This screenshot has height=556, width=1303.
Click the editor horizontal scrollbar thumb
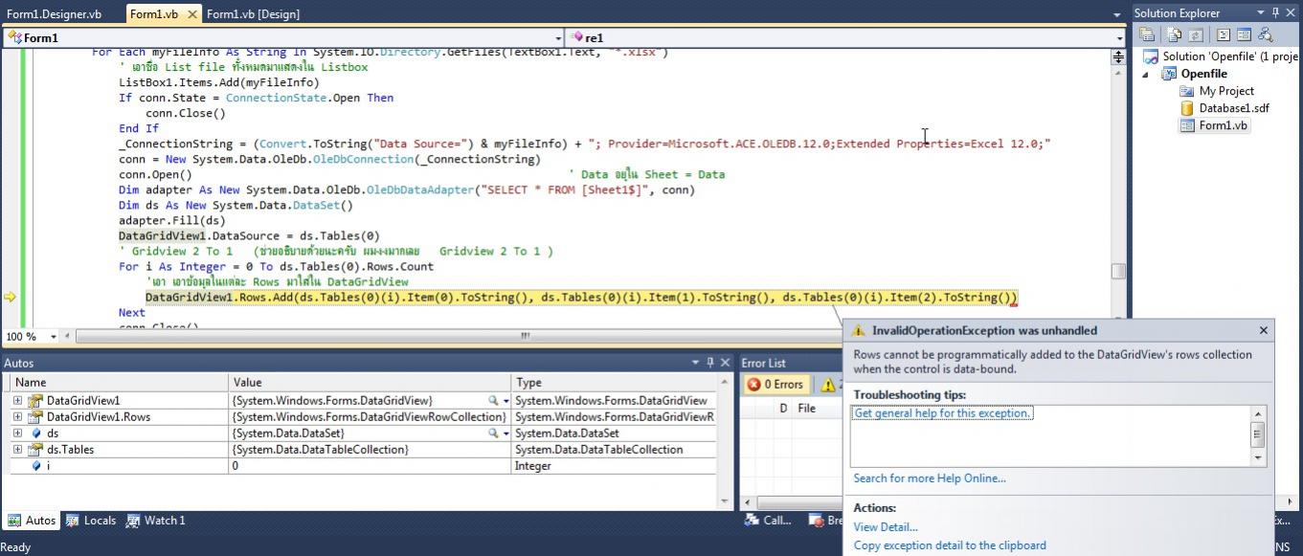525,336
